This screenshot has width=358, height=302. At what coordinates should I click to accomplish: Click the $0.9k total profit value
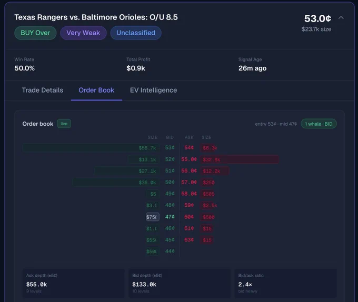tap(136, 68)
